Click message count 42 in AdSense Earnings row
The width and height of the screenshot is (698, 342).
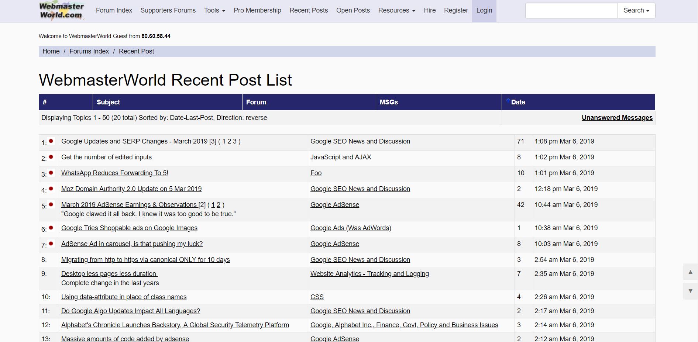click(520, 205)
